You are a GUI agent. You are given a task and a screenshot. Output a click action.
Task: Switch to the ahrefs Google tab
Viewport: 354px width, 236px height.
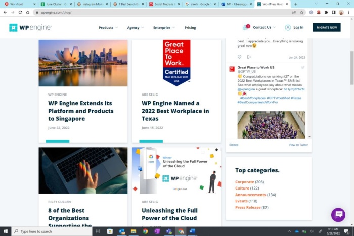pyautogui.click(x=200, y=4)
